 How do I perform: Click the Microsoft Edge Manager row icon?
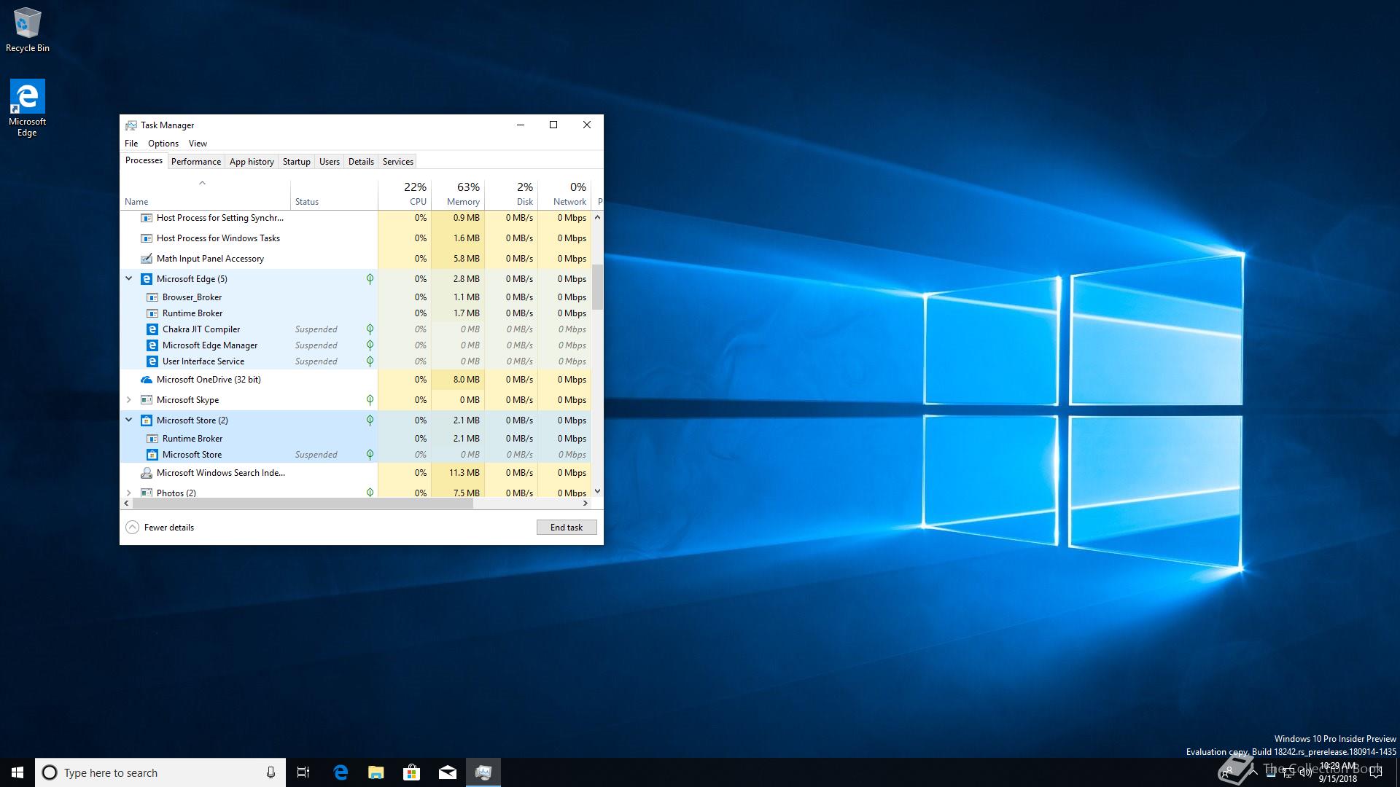[x=152, y=345]
